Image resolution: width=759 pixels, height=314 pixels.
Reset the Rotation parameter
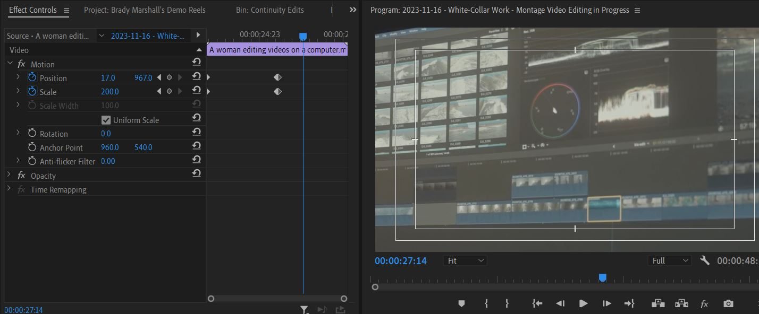click(x=196, y=132)
